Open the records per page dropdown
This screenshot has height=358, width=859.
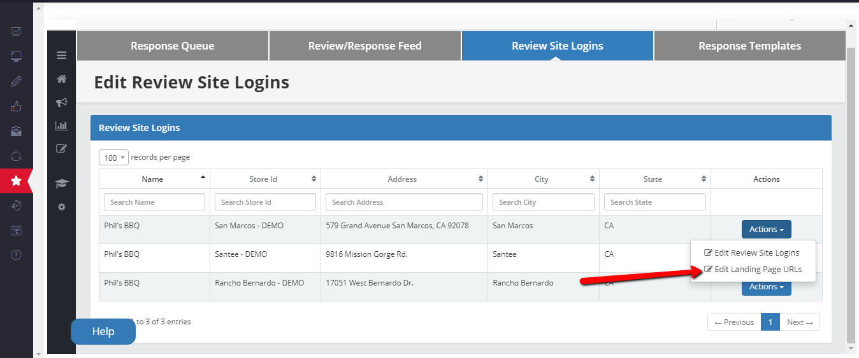pyautogui.click(x=114, y=158)
